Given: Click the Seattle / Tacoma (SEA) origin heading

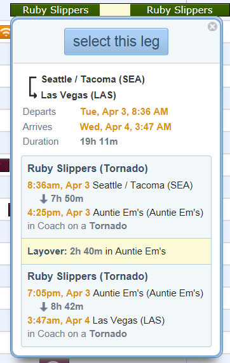Looking at the screenshot, I should (93, 79).
